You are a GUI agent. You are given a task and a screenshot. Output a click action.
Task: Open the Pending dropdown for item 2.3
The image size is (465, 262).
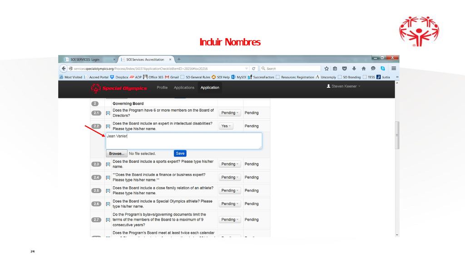(229, 164)
